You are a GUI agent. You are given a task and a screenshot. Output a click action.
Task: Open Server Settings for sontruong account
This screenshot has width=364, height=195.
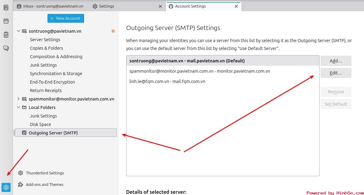point(45,40)
